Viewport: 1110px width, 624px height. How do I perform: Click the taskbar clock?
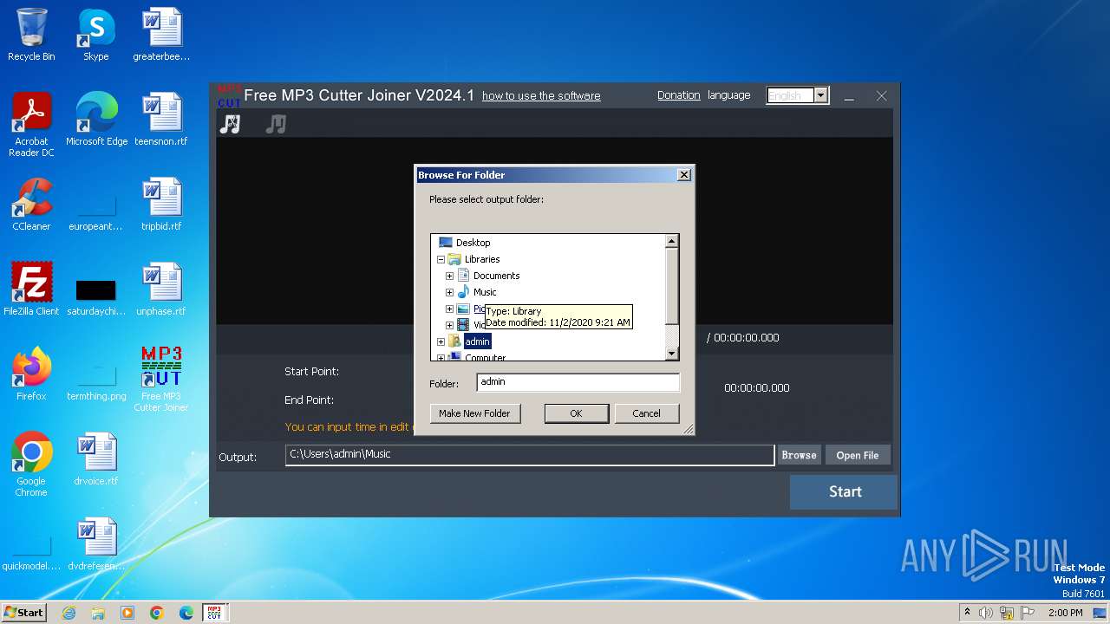1066,613
